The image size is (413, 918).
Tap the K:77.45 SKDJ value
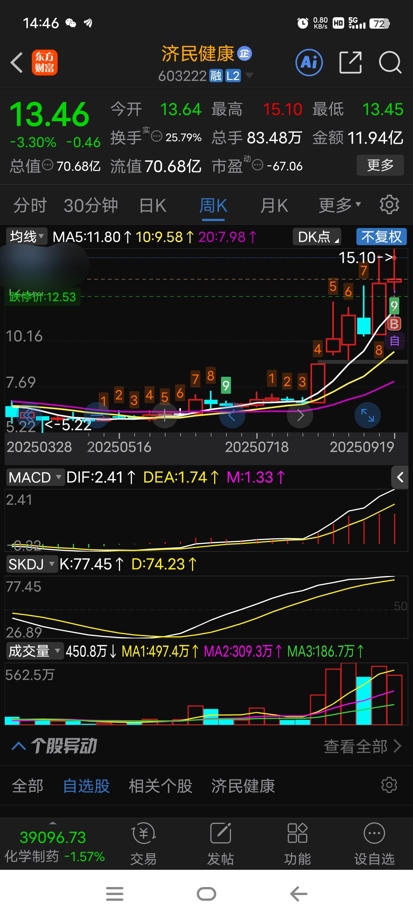click(x=91, y=564)
